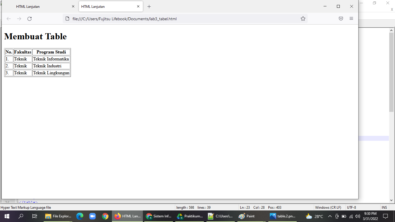
Task: Open Windows taskbar search
Action: [21, 216]
